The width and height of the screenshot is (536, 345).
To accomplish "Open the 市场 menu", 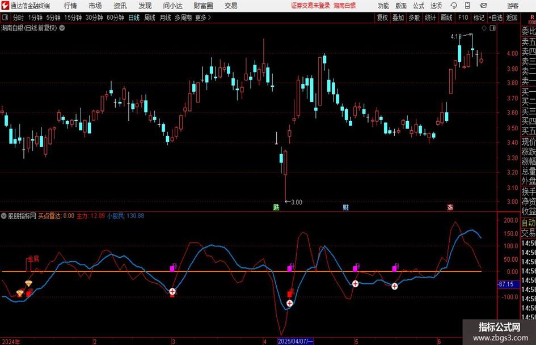I will [95, 6].
